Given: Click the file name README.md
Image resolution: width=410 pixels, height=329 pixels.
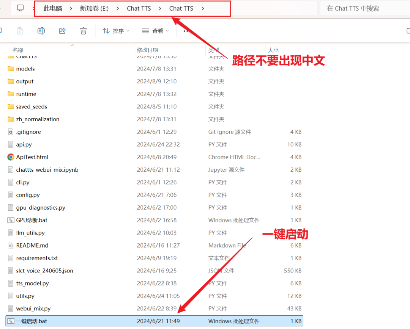Looking at the screenshot, I should click(32, 246).
